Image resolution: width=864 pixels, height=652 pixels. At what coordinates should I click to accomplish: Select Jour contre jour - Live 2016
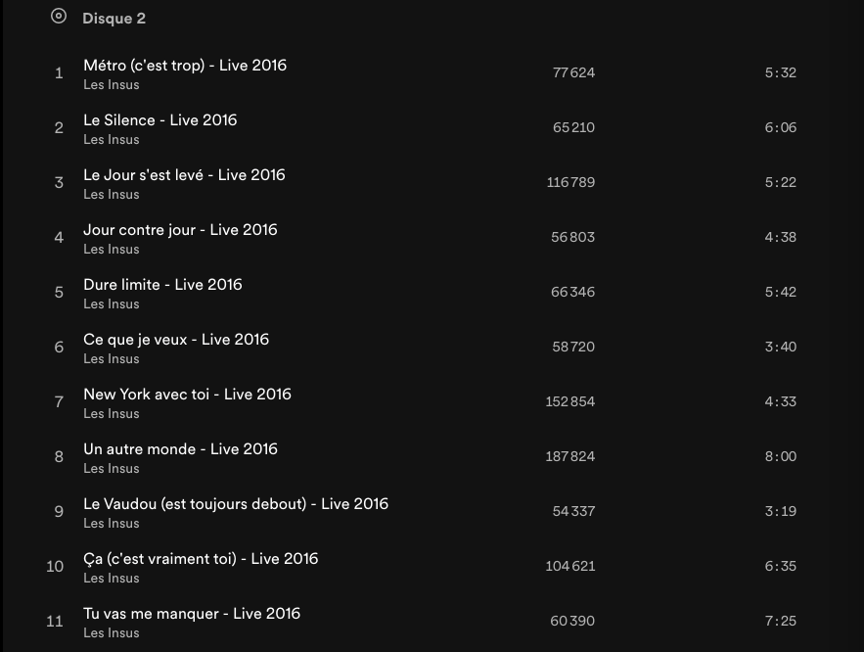180,230
